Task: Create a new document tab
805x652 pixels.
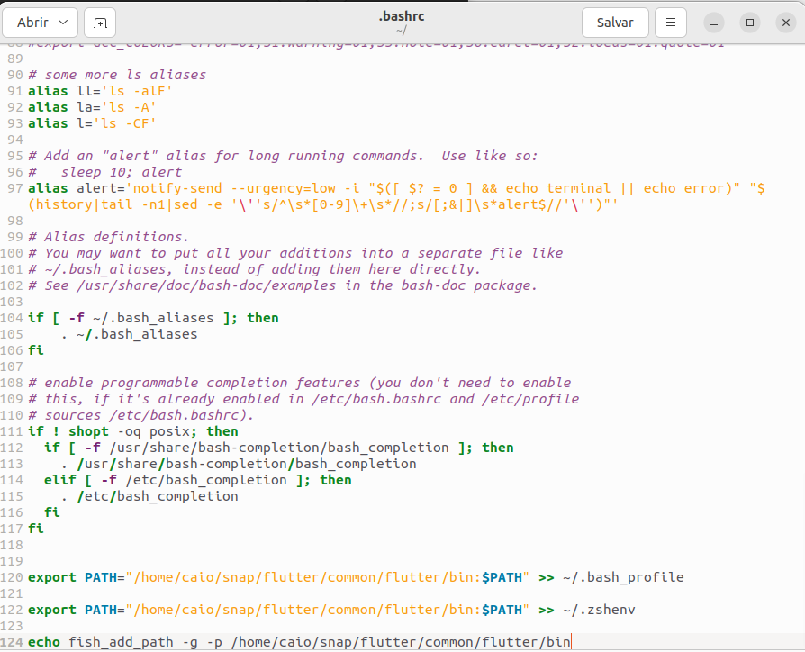Action: 99,22
